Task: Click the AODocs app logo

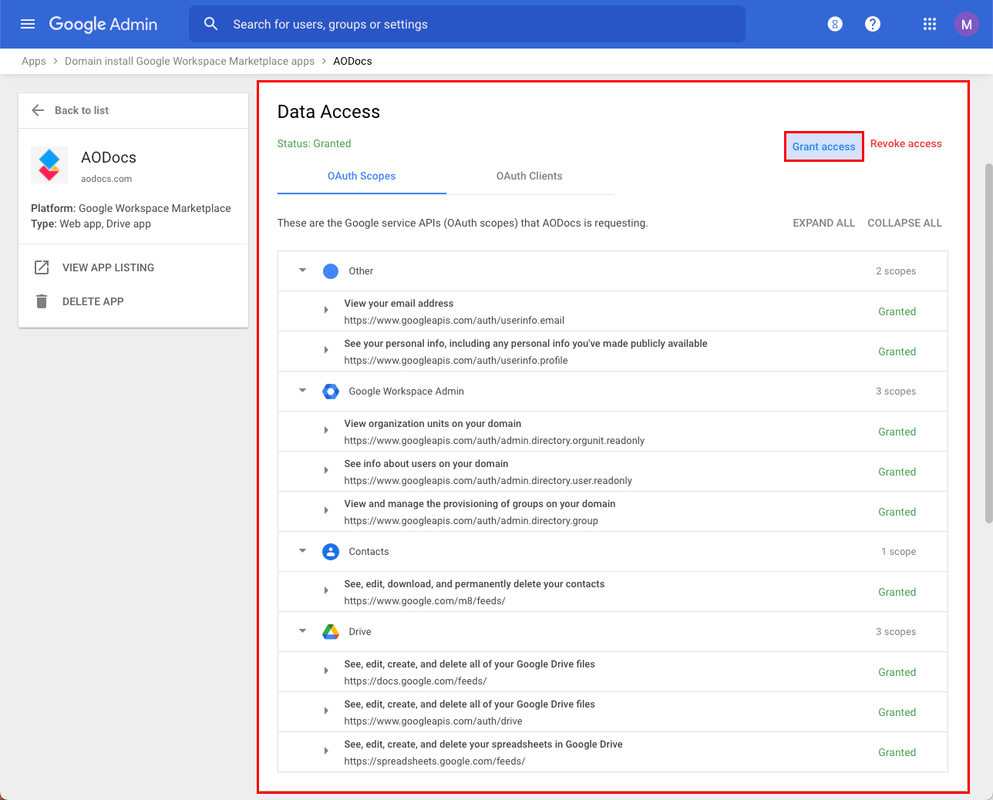Action: coord(49,165)
